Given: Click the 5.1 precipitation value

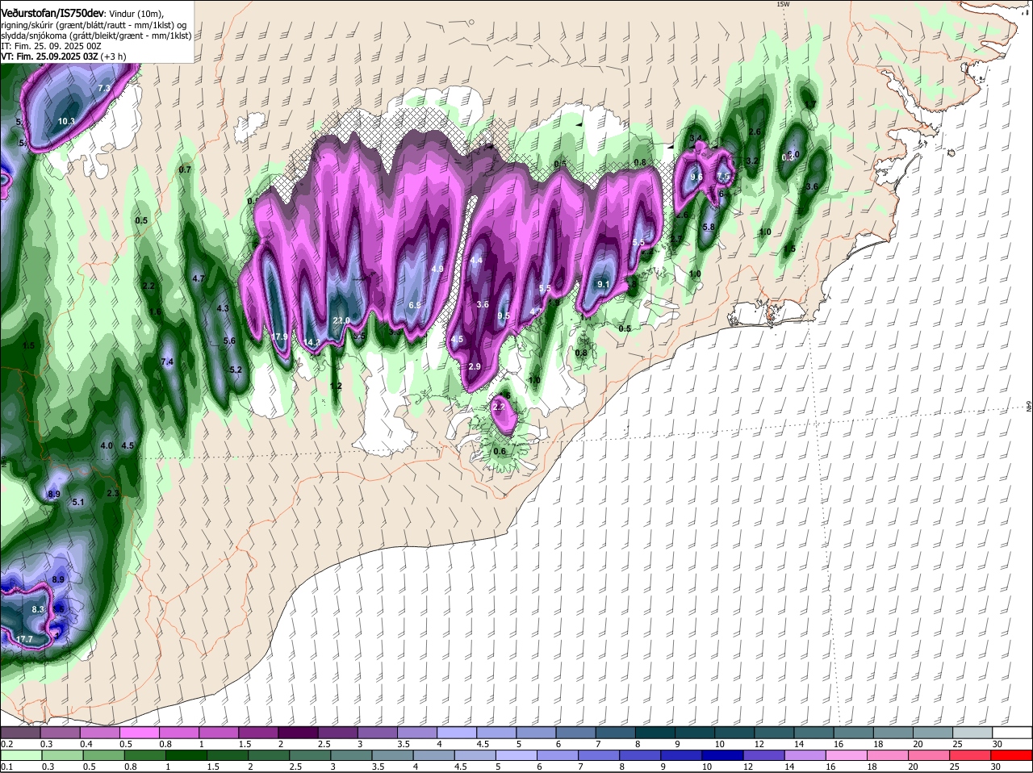Looking at the screenshot, I should (x=78, y=502).
